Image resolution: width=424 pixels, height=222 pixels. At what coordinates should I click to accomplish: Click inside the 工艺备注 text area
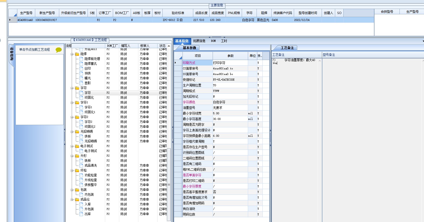tap(295, 140)
